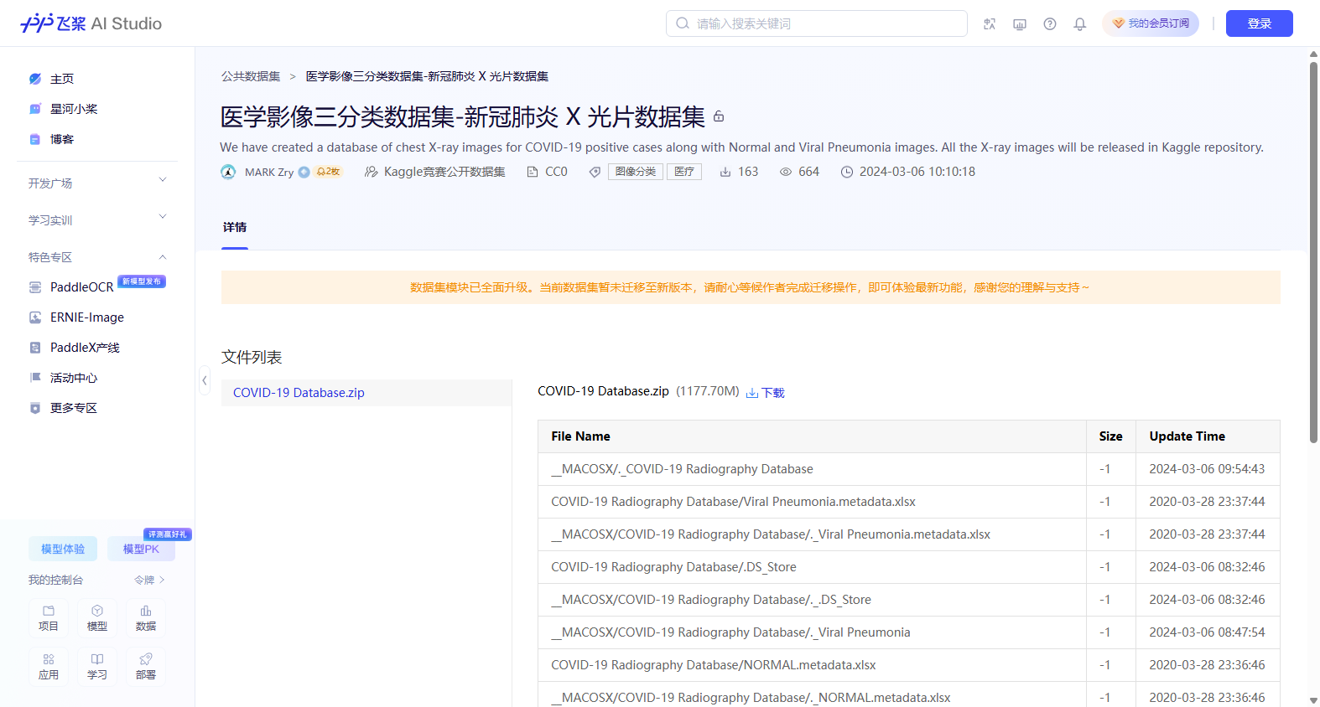The image size is (1320, 707).
Task: Open 更多专区 in sidebar
Action: pyautogui.click(x=64, y=408)
